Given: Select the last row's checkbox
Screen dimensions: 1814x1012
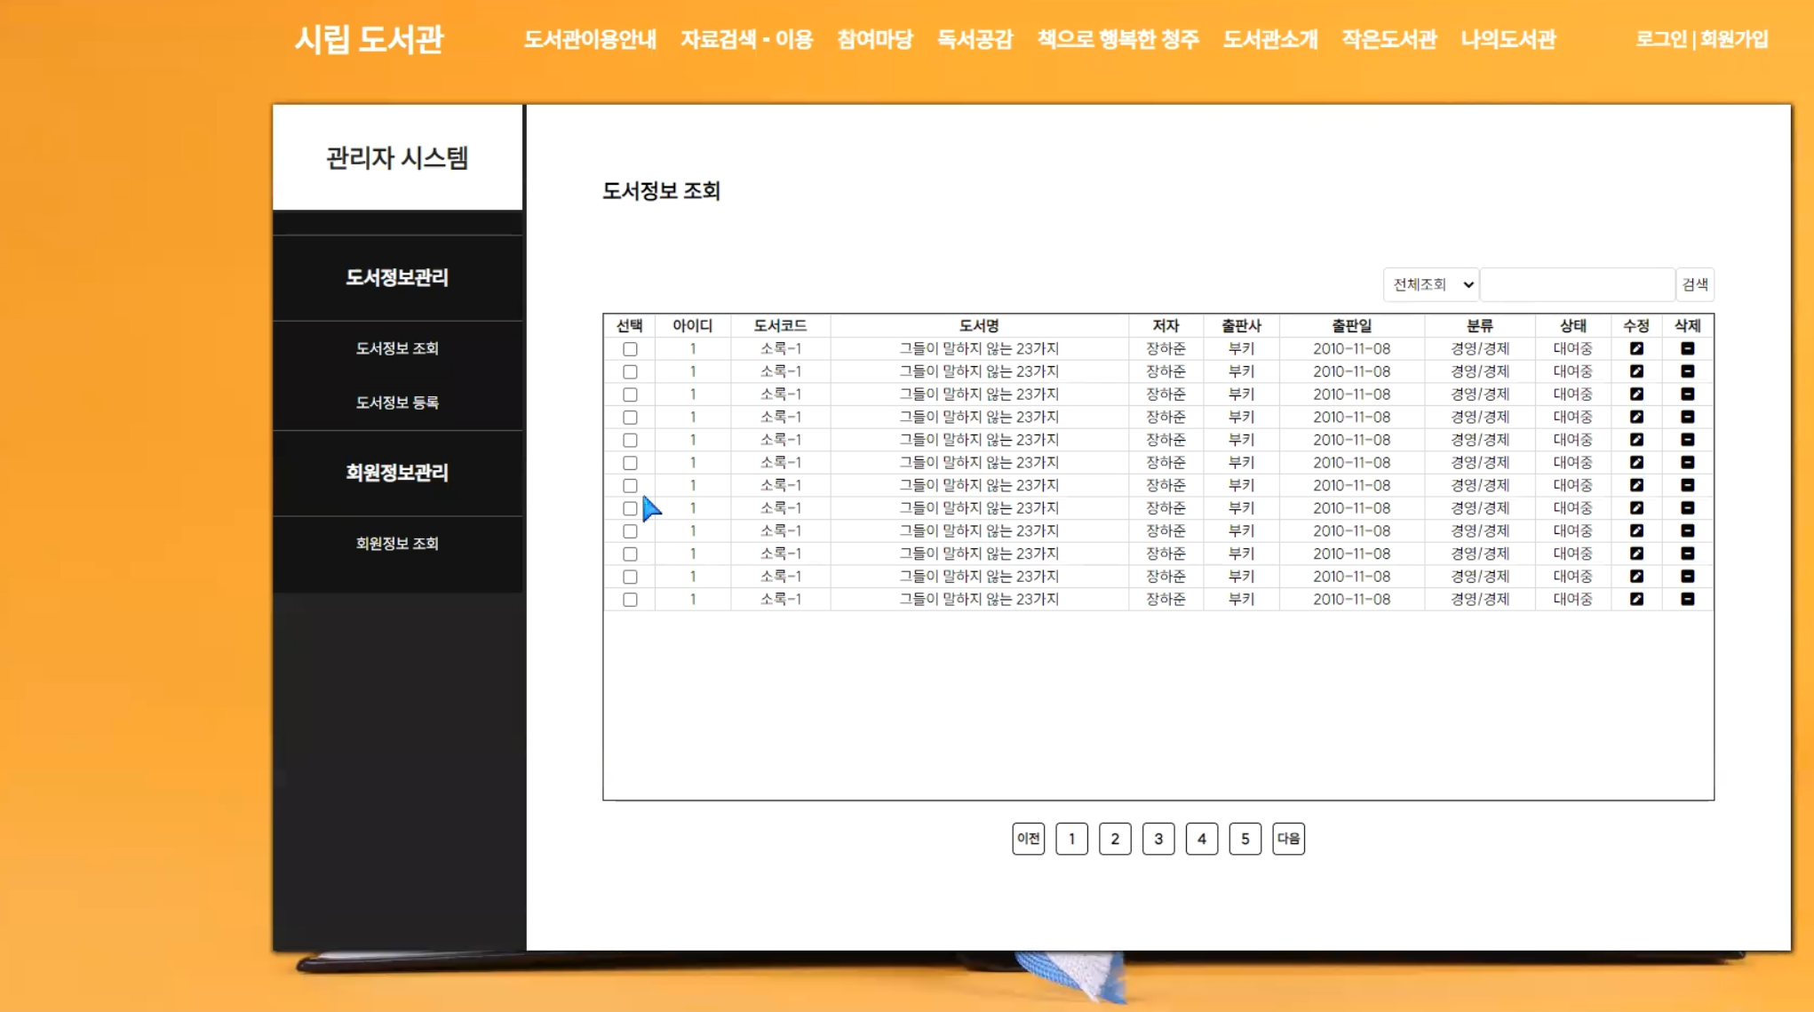Looking at the screenshot, I should coord(630,600).
